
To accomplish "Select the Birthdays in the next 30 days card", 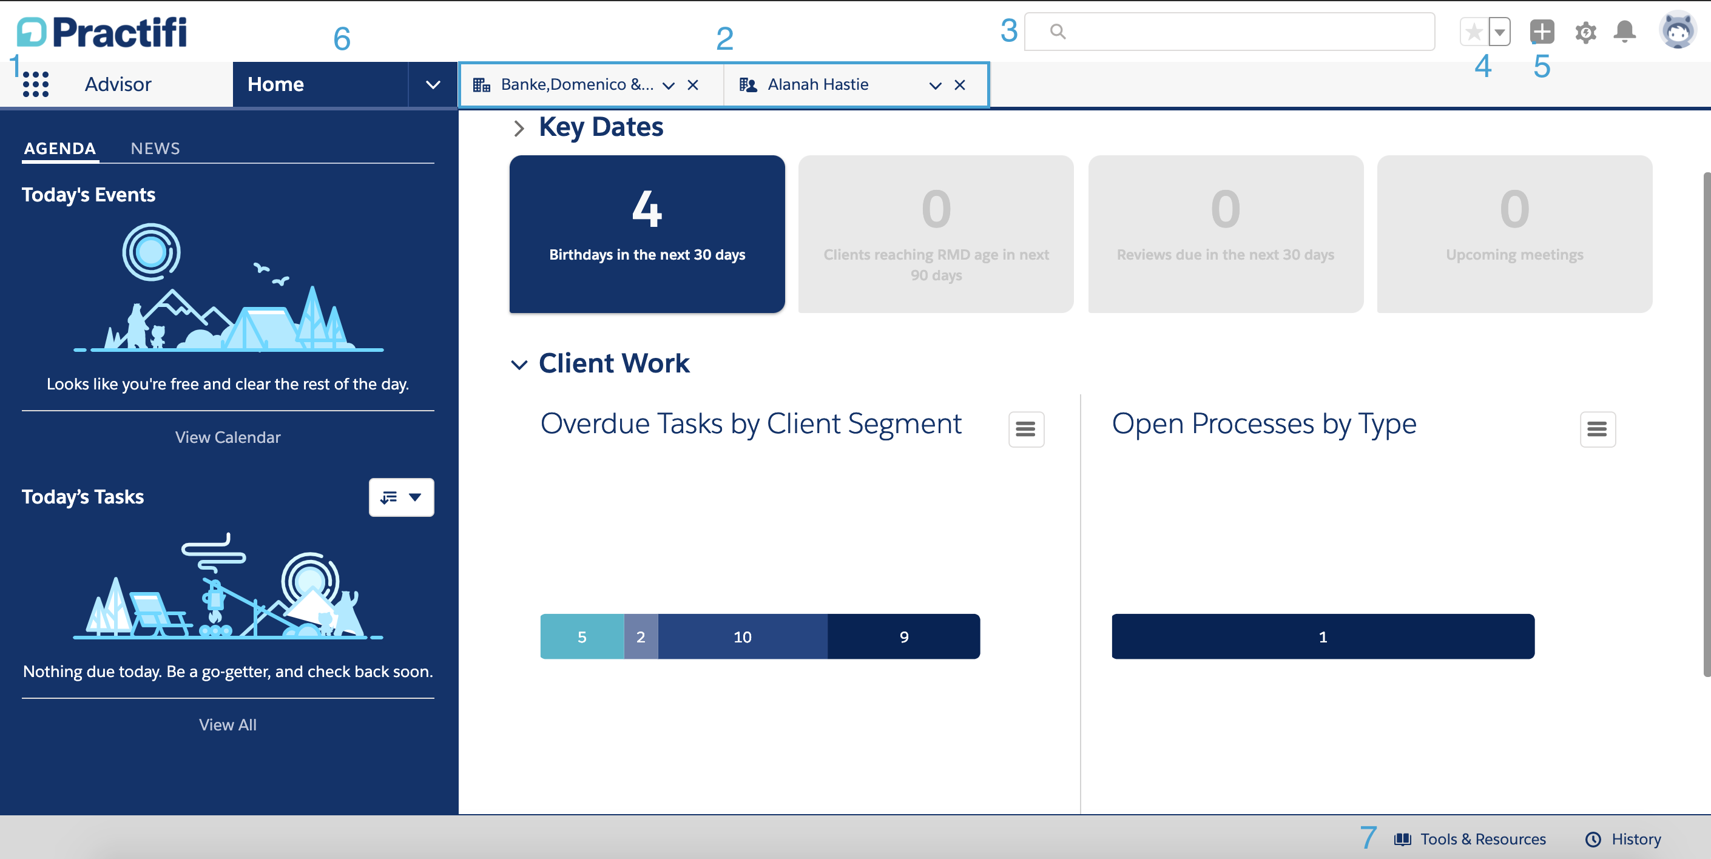I will (x=647, y=234).
